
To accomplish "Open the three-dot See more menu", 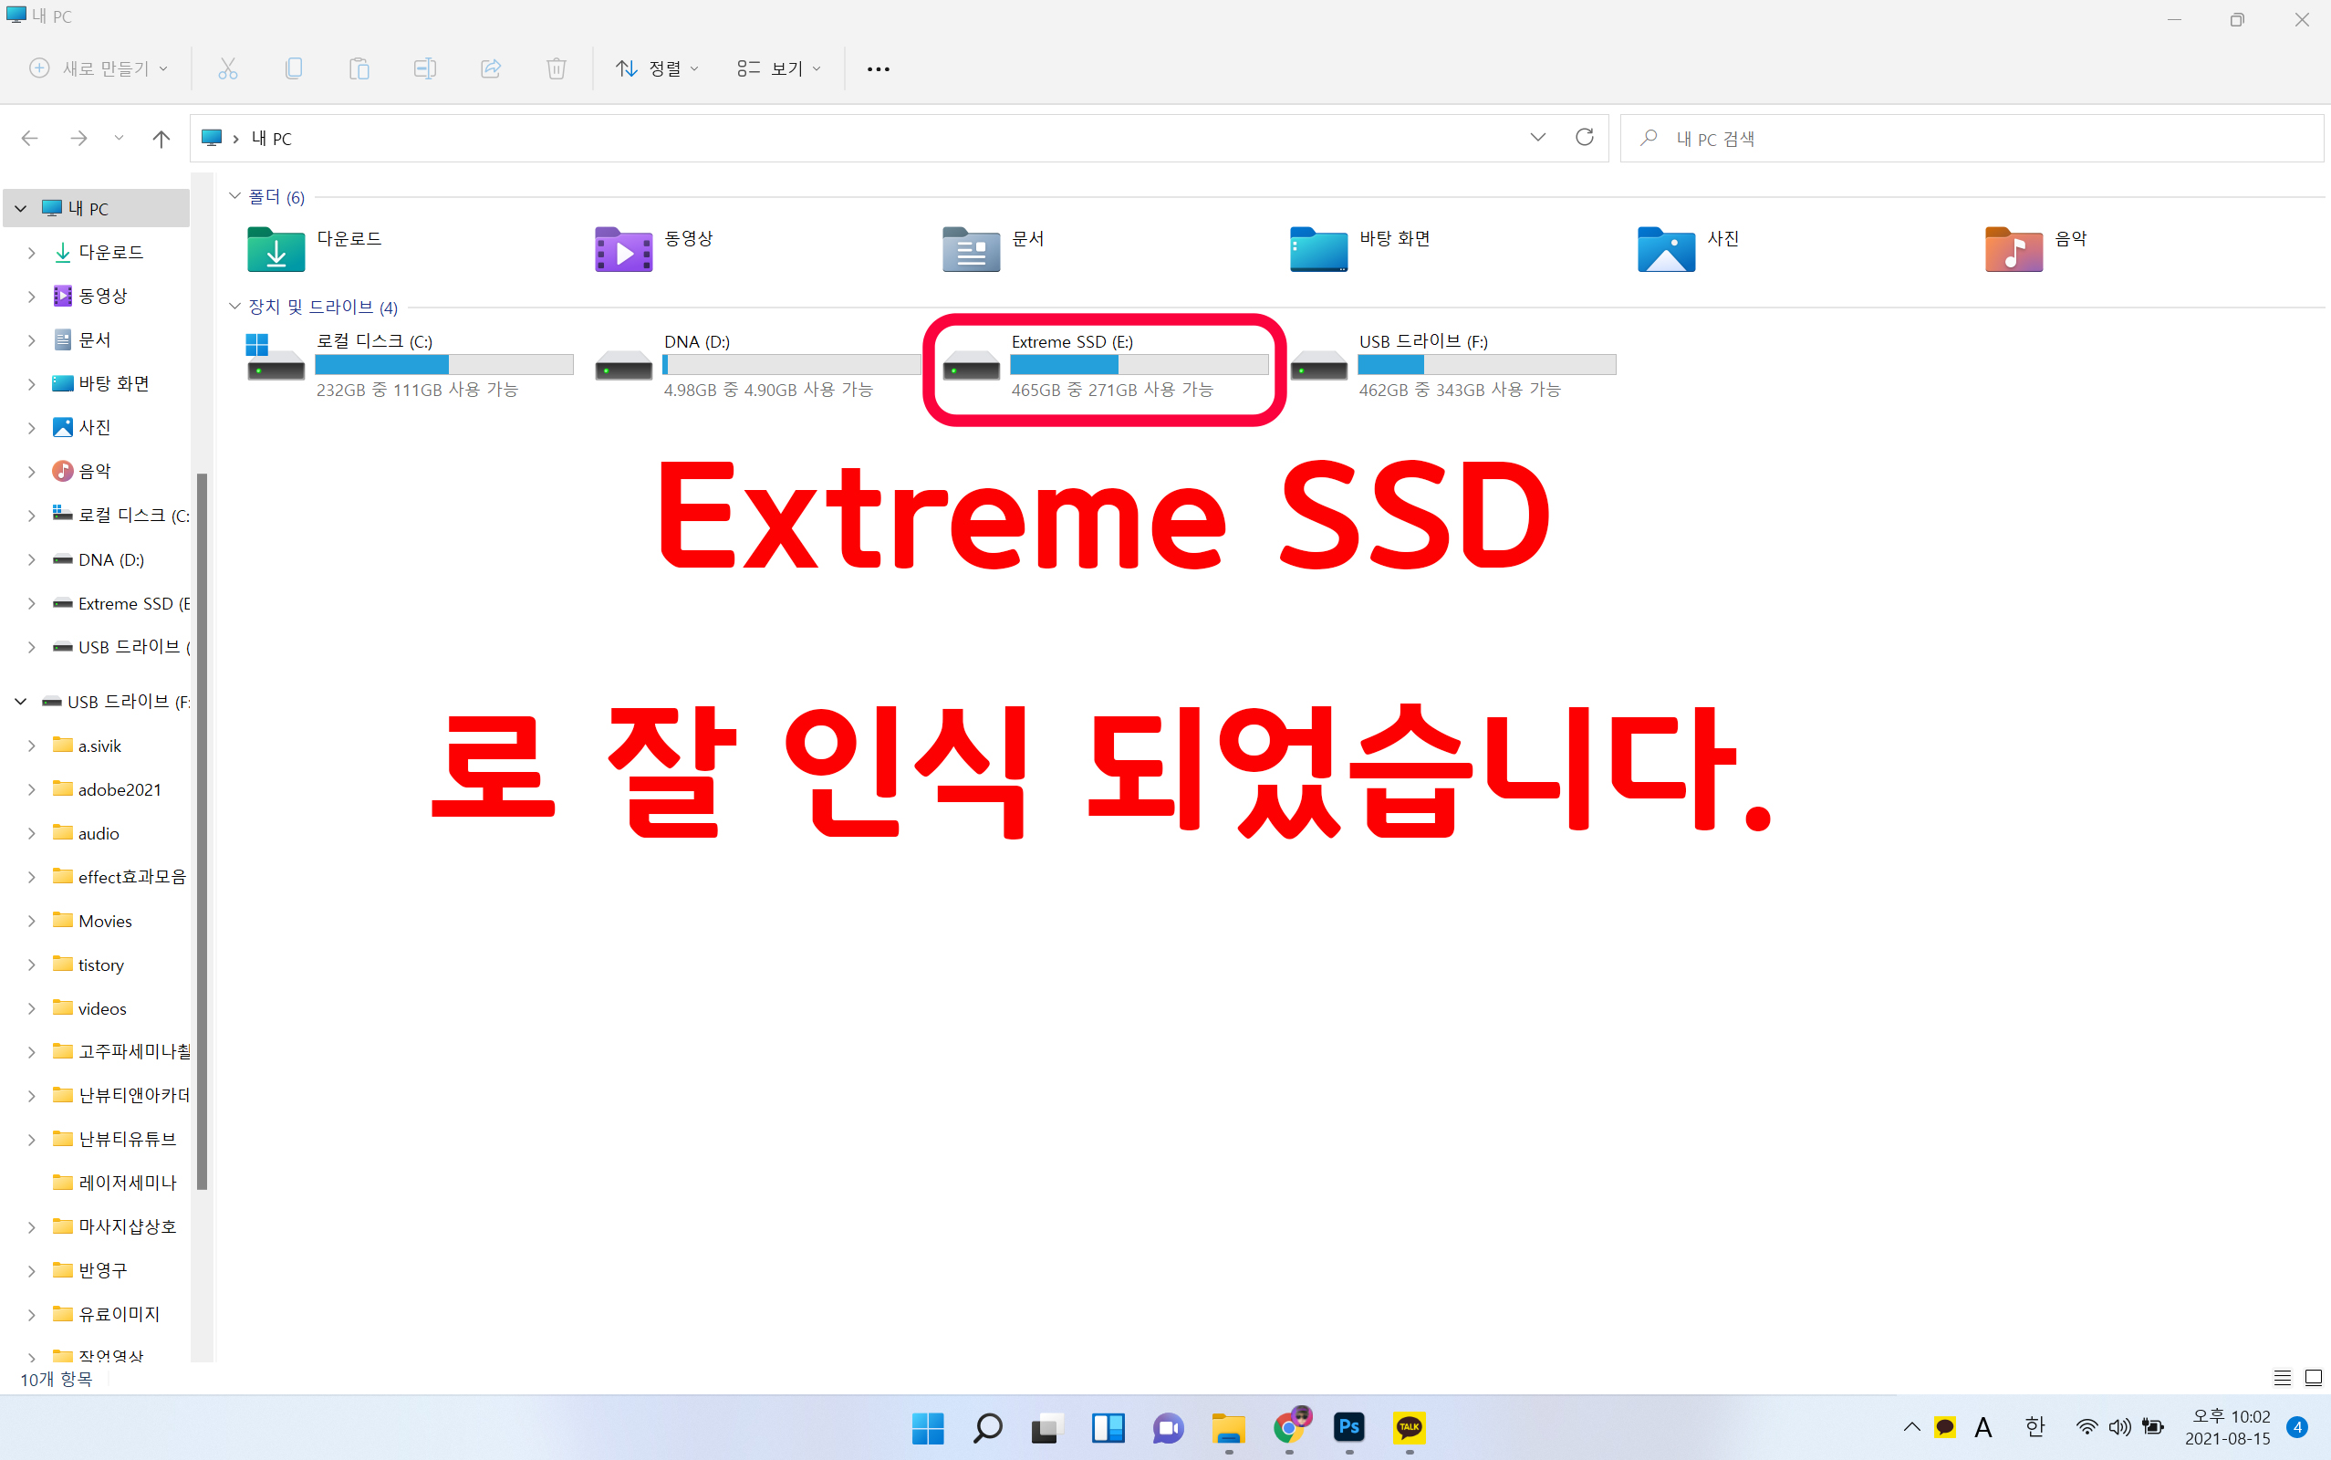I will pyautogui.click(x=879, y=68).
